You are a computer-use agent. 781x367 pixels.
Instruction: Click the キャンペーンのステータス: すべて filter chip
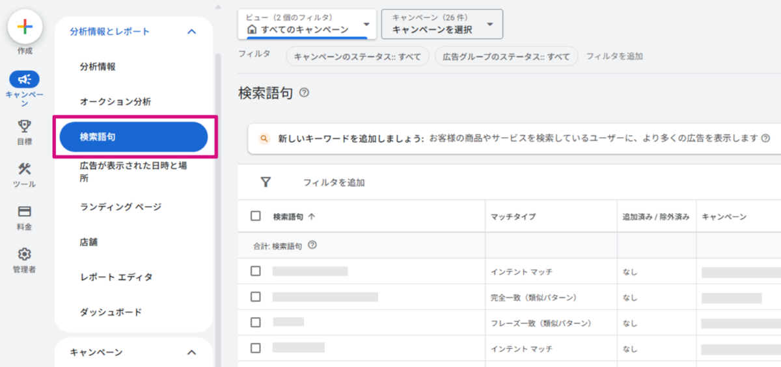click(357, 57)
